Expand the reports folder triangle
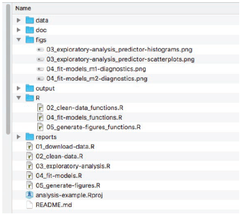The image size is (241, 217). click(x=19, y=137)
